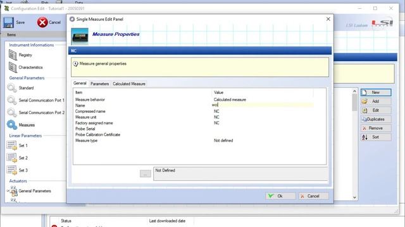Click the Remove button
Viewport: 405px width, 227px height.
coord(376,128)
